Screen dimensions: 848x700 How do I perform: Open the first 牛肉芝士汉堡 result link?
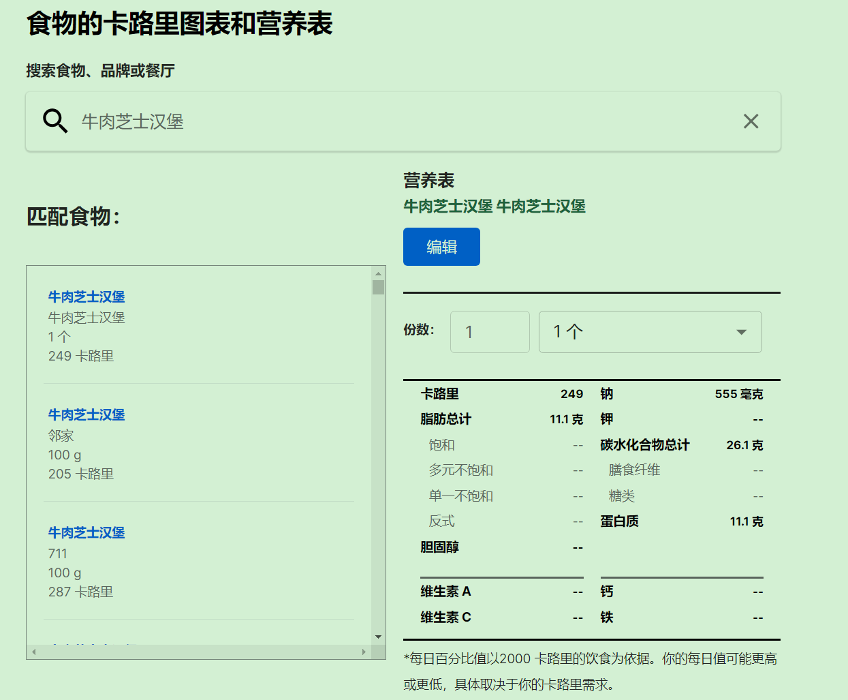87,296
